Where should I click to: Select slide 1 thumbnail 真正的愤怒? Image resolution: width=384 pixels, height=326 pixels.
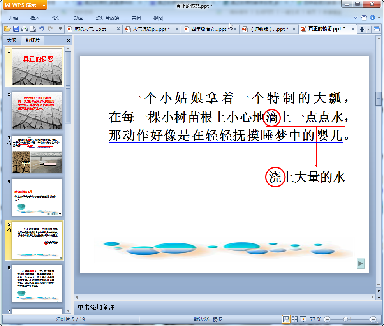coord(37,67)
